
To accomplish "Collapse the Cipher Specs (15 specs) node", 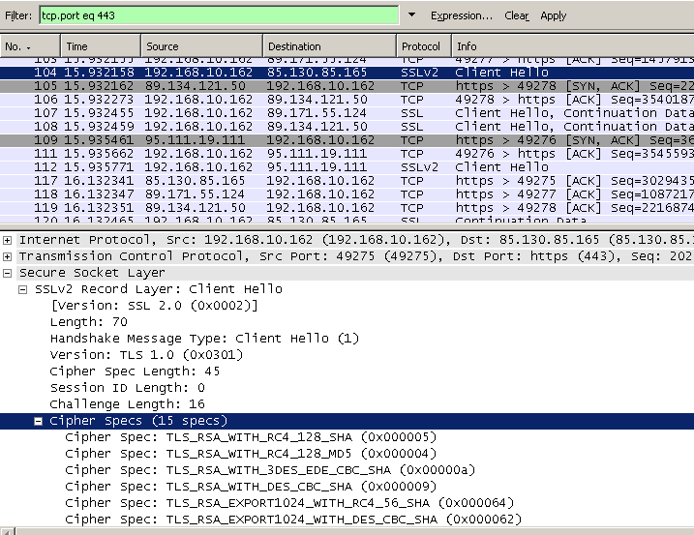I will point(40,421).
